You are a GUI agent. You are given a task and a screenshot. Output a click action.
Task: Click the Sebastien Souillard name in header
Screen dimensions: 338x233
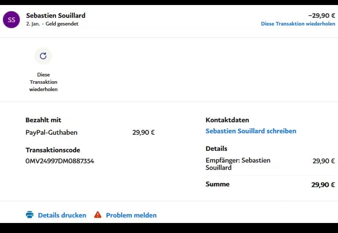[x=56, y=15]
